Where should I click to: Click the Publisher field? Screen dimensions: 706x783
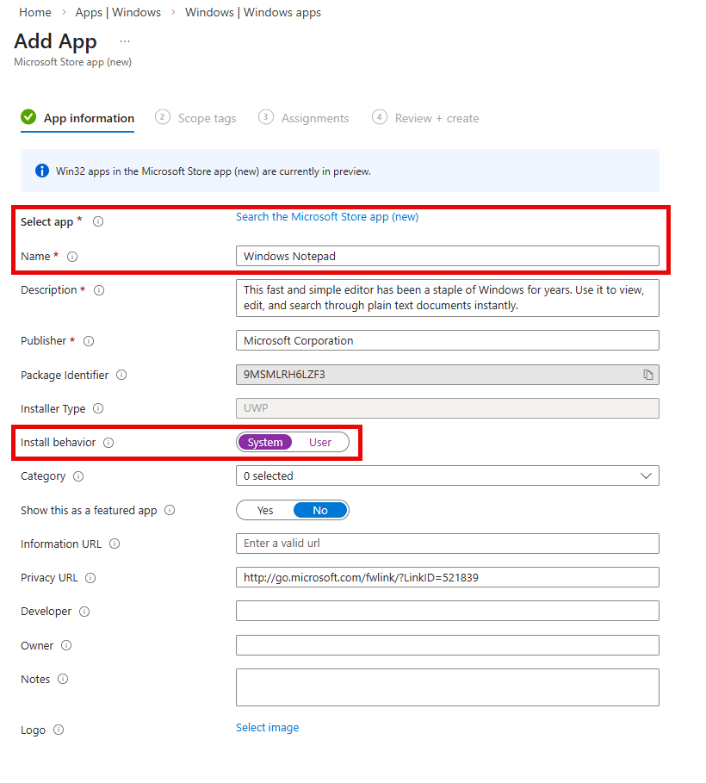(448, 340)
